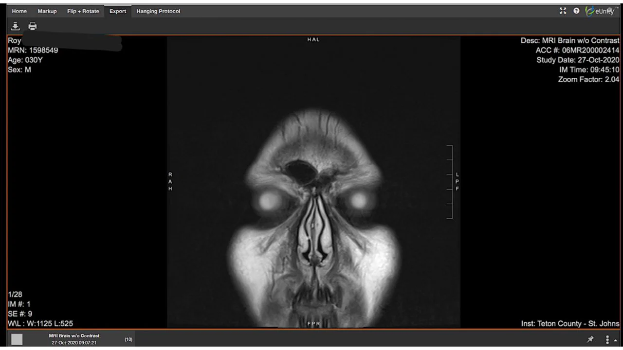Viewport: 623px width, 350px height.
Task: Click the ACC #: 06MR200002414 text
Action: pos(578,51)
